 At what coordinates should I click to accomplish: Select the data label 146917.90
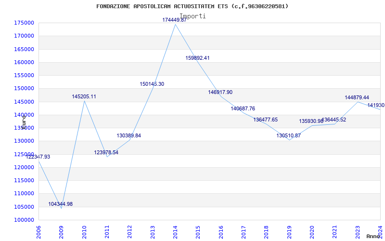220,92
